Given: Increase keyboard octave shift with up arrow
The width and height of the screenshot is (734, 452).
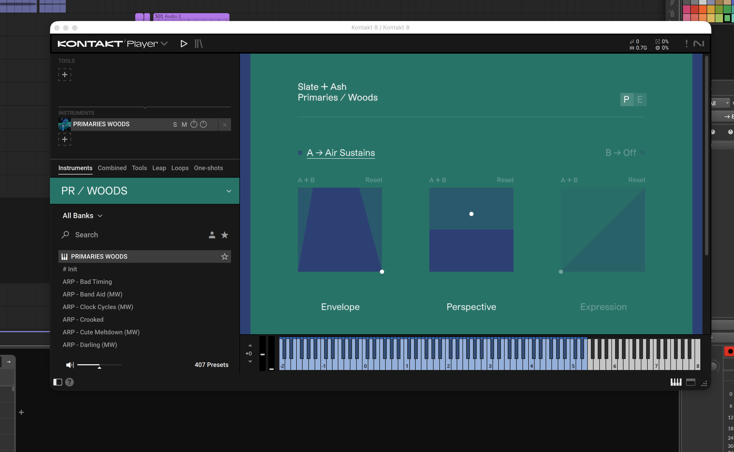Looking at the screenshot, I should 250,346.
